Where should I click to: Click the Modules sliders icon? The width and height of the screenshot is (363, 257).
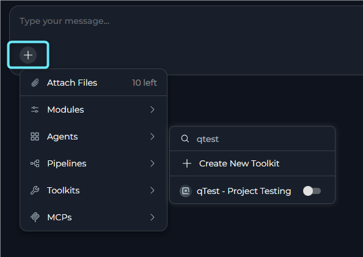pos(35,110)
